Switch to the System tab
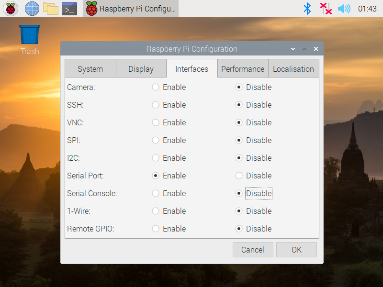 tap(90, 68)
